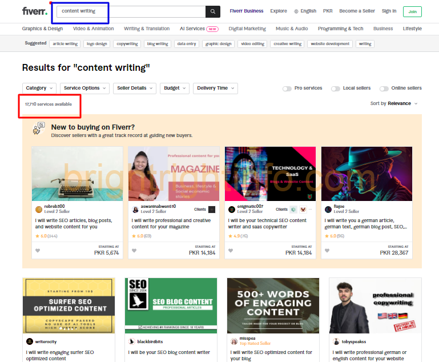Viewport: 439px width, 362px height.
Task: Expand the Category filter dropdown
Action: [x=39, y=88]
